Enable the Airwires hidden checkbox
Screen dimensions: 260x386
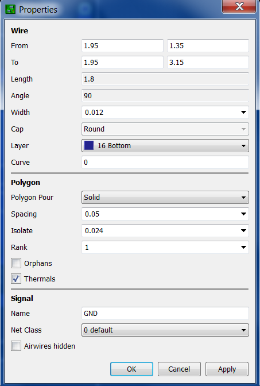16,346
